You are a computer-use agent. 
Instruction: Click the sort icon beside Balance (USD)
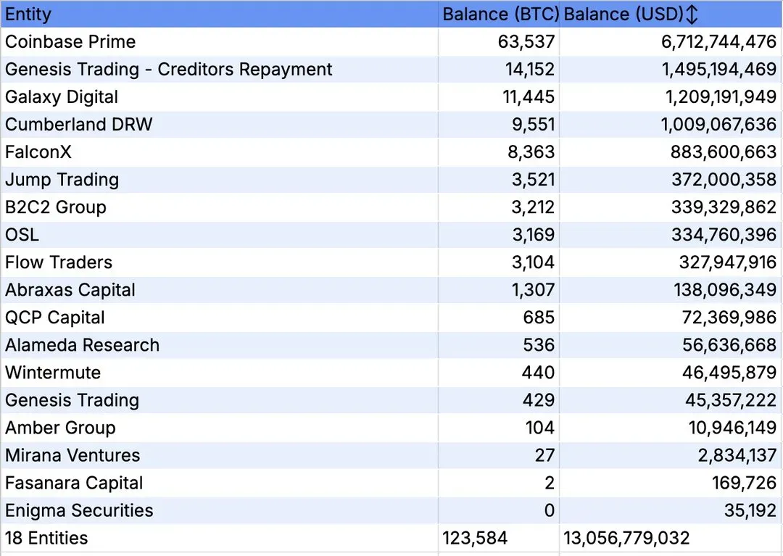pyautogui.click(x=692, y=14)
